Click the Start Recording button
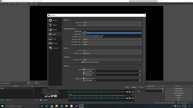Image resolution: width=193 pixels, height=108 pixels. pyautogui.click(x=179, y=91)
